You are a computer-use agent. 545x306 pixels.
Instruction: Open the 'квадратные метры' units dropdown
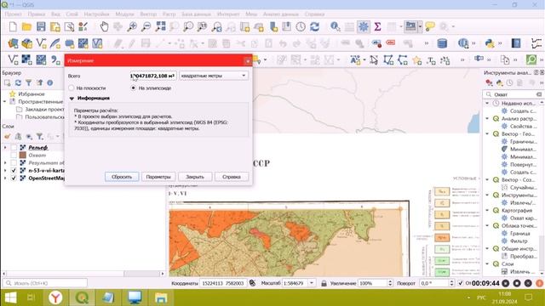point(214,76)
